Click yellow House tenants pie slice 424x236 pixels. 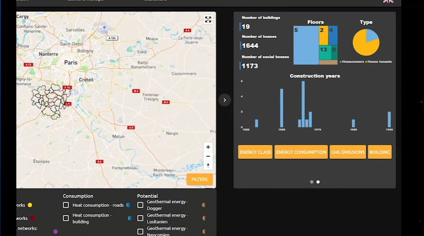click(363, 46)
